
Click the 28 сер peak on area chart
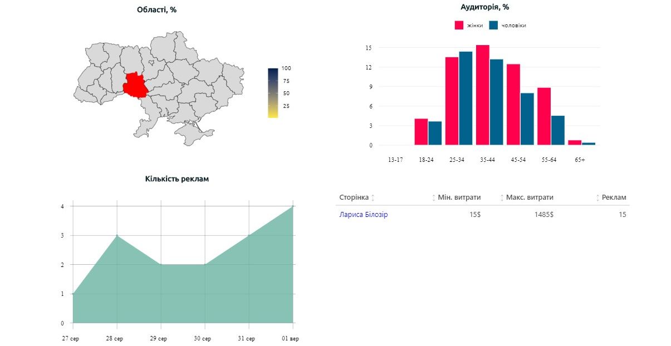pos(117,235)
